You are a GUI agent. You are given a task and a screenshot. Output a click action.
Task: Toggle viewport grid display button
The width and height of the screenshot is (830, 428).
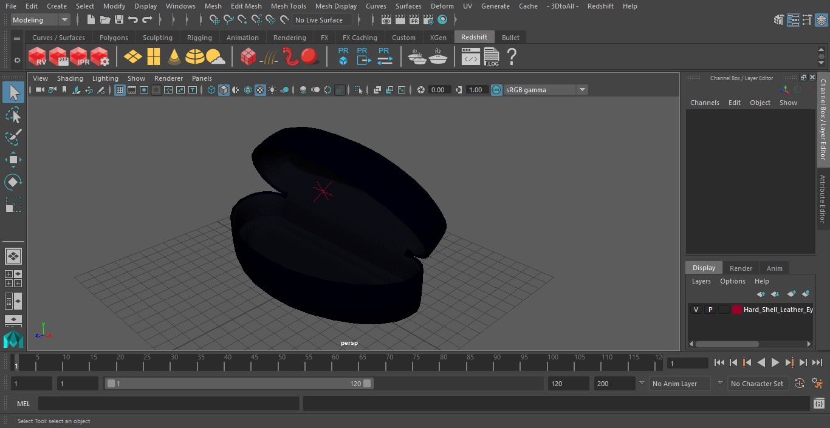coord(120,90)
